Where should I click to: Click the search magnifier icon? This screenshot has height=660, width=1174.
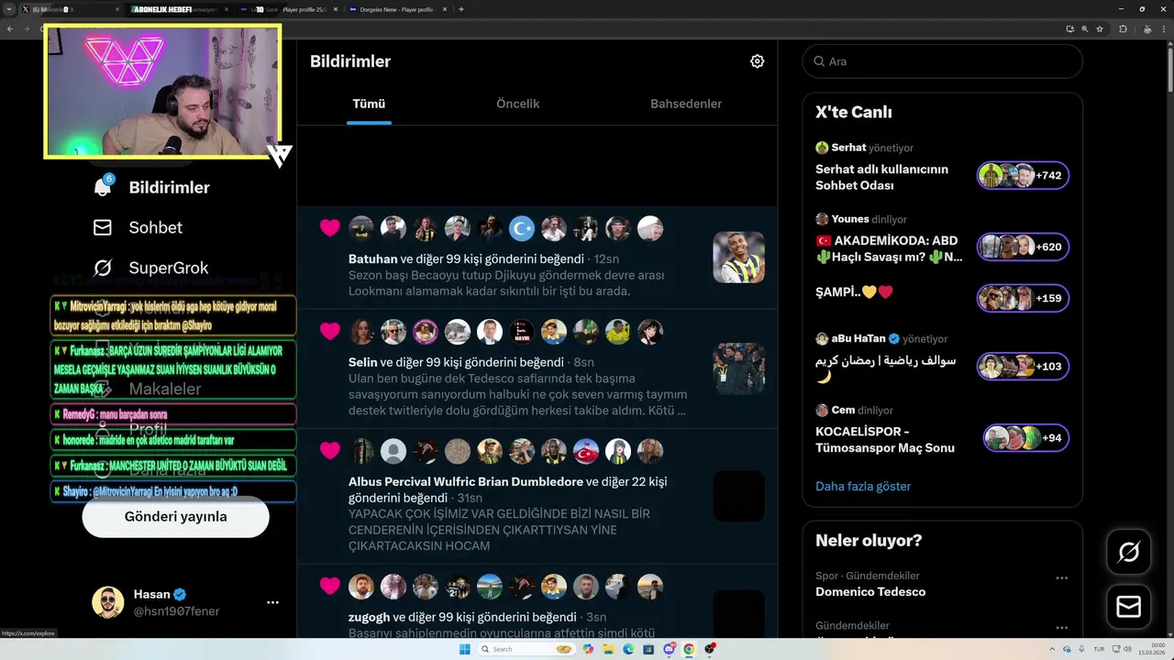tap(818, 61)
